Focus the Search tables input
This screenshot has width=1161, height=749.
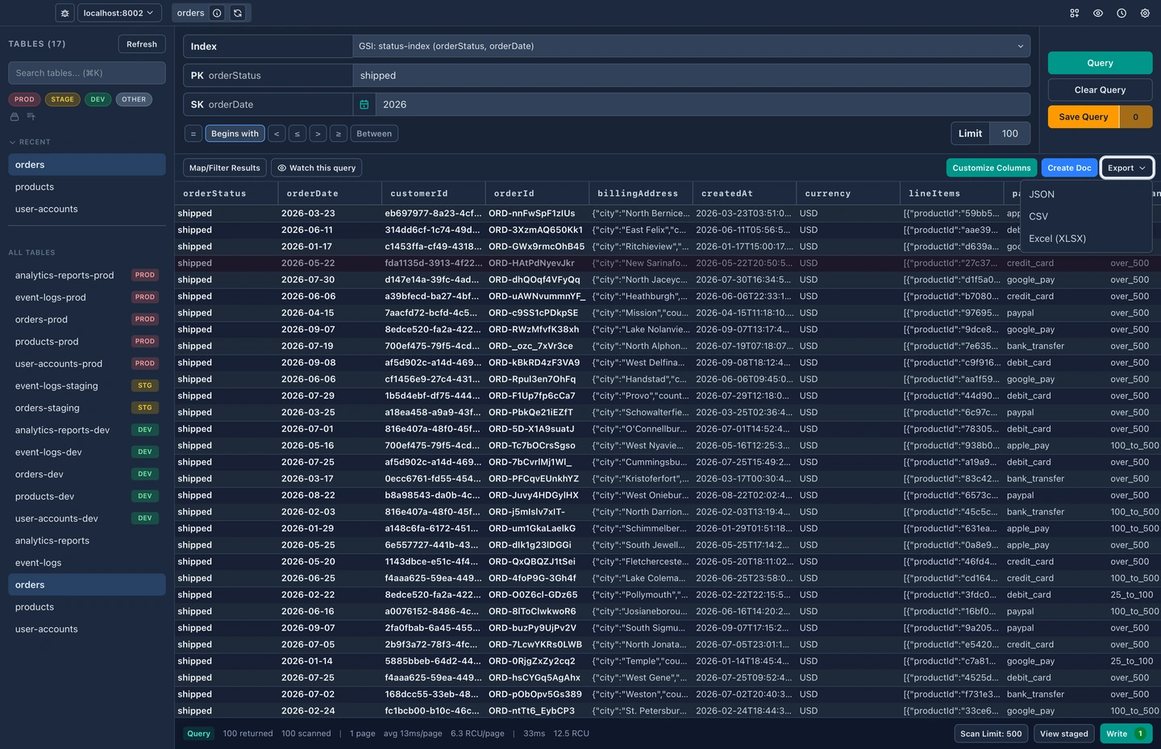pyautogui.click(x=87, y=73)
